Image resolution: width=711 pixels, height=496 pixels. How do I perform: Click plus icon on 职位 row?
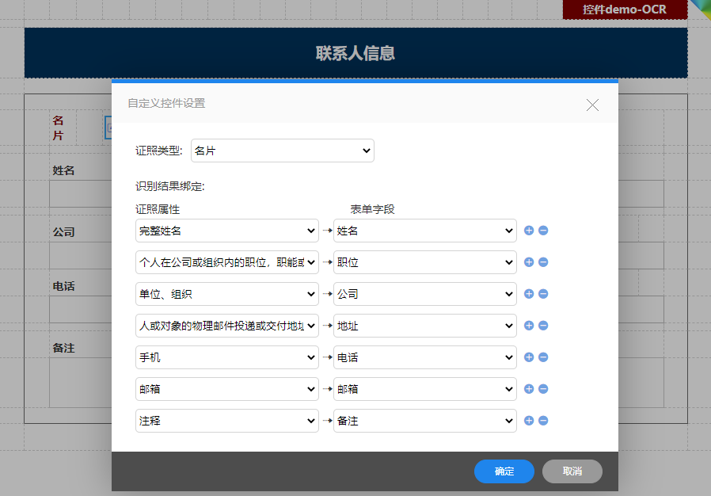(529, 262)
